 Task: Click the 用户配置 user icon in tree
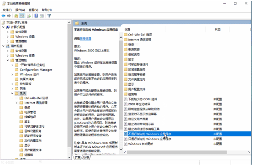pos(8,46)
